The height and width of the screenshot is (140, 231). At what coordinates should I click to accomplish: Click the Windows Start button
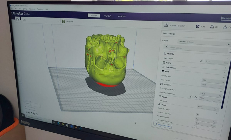pos(23,116)
